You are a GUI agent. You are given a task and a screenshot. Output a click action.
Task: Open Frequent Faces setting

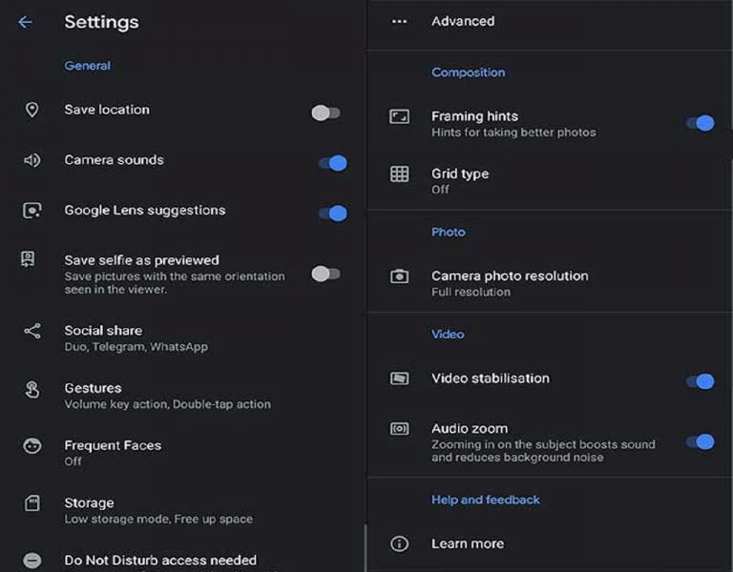pyautogui.click(x=182, y=453)
